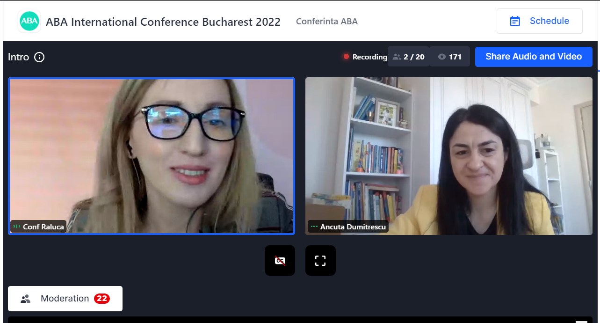This screenshot has width=600, height=323.
Task: Toggle closed captions on
Action: (x=280, y=260)
